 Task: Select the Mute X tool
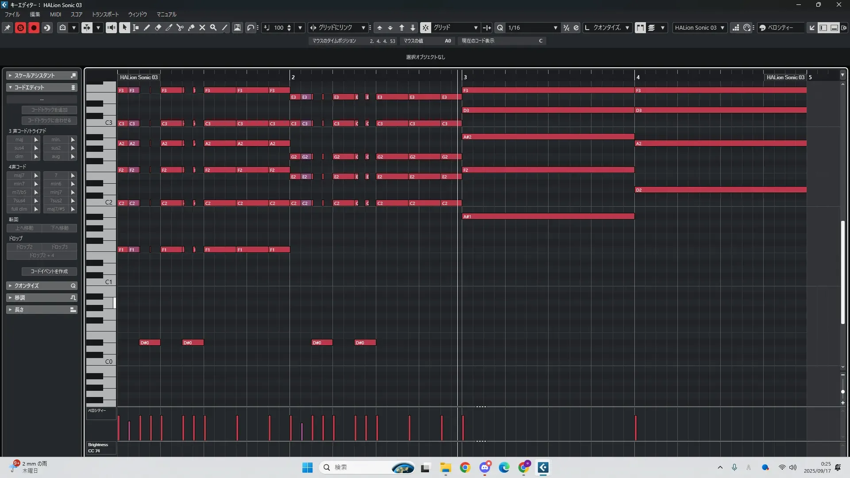point(202,27)
